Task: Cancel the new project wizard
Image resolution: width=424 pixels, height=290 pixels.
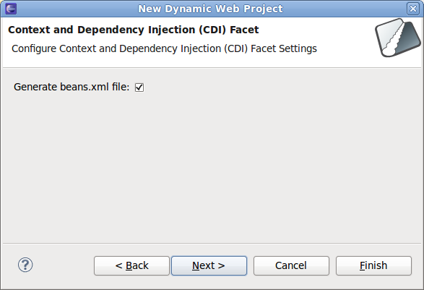Action: tap(291, 265)
